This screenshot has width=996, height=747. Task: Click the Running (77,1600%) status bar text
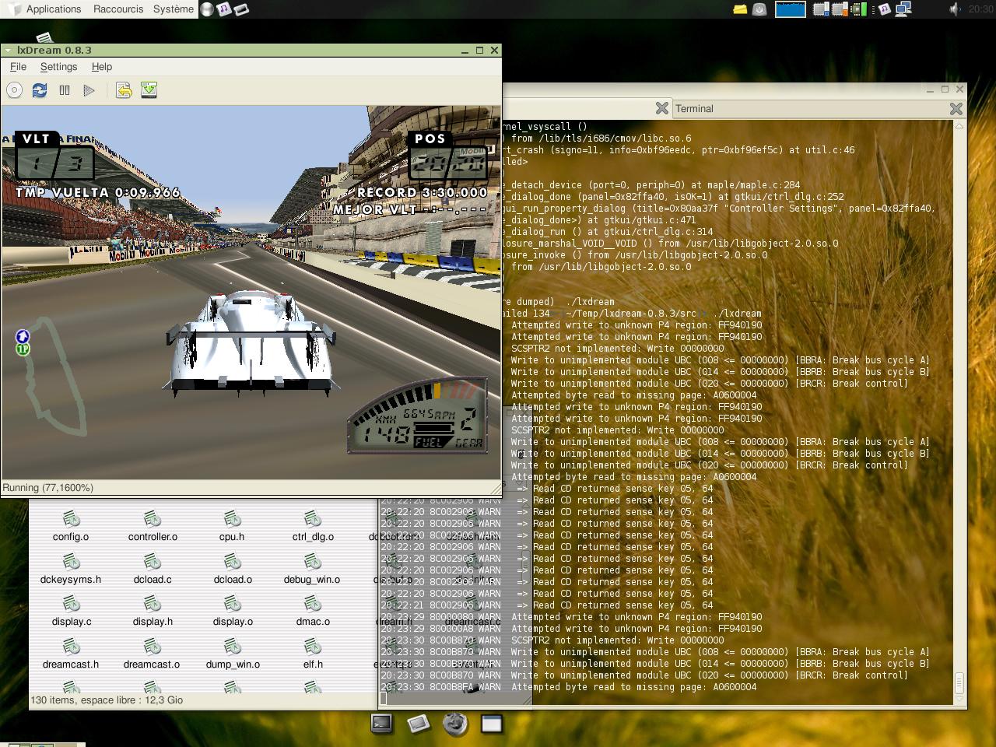[48, 488]
